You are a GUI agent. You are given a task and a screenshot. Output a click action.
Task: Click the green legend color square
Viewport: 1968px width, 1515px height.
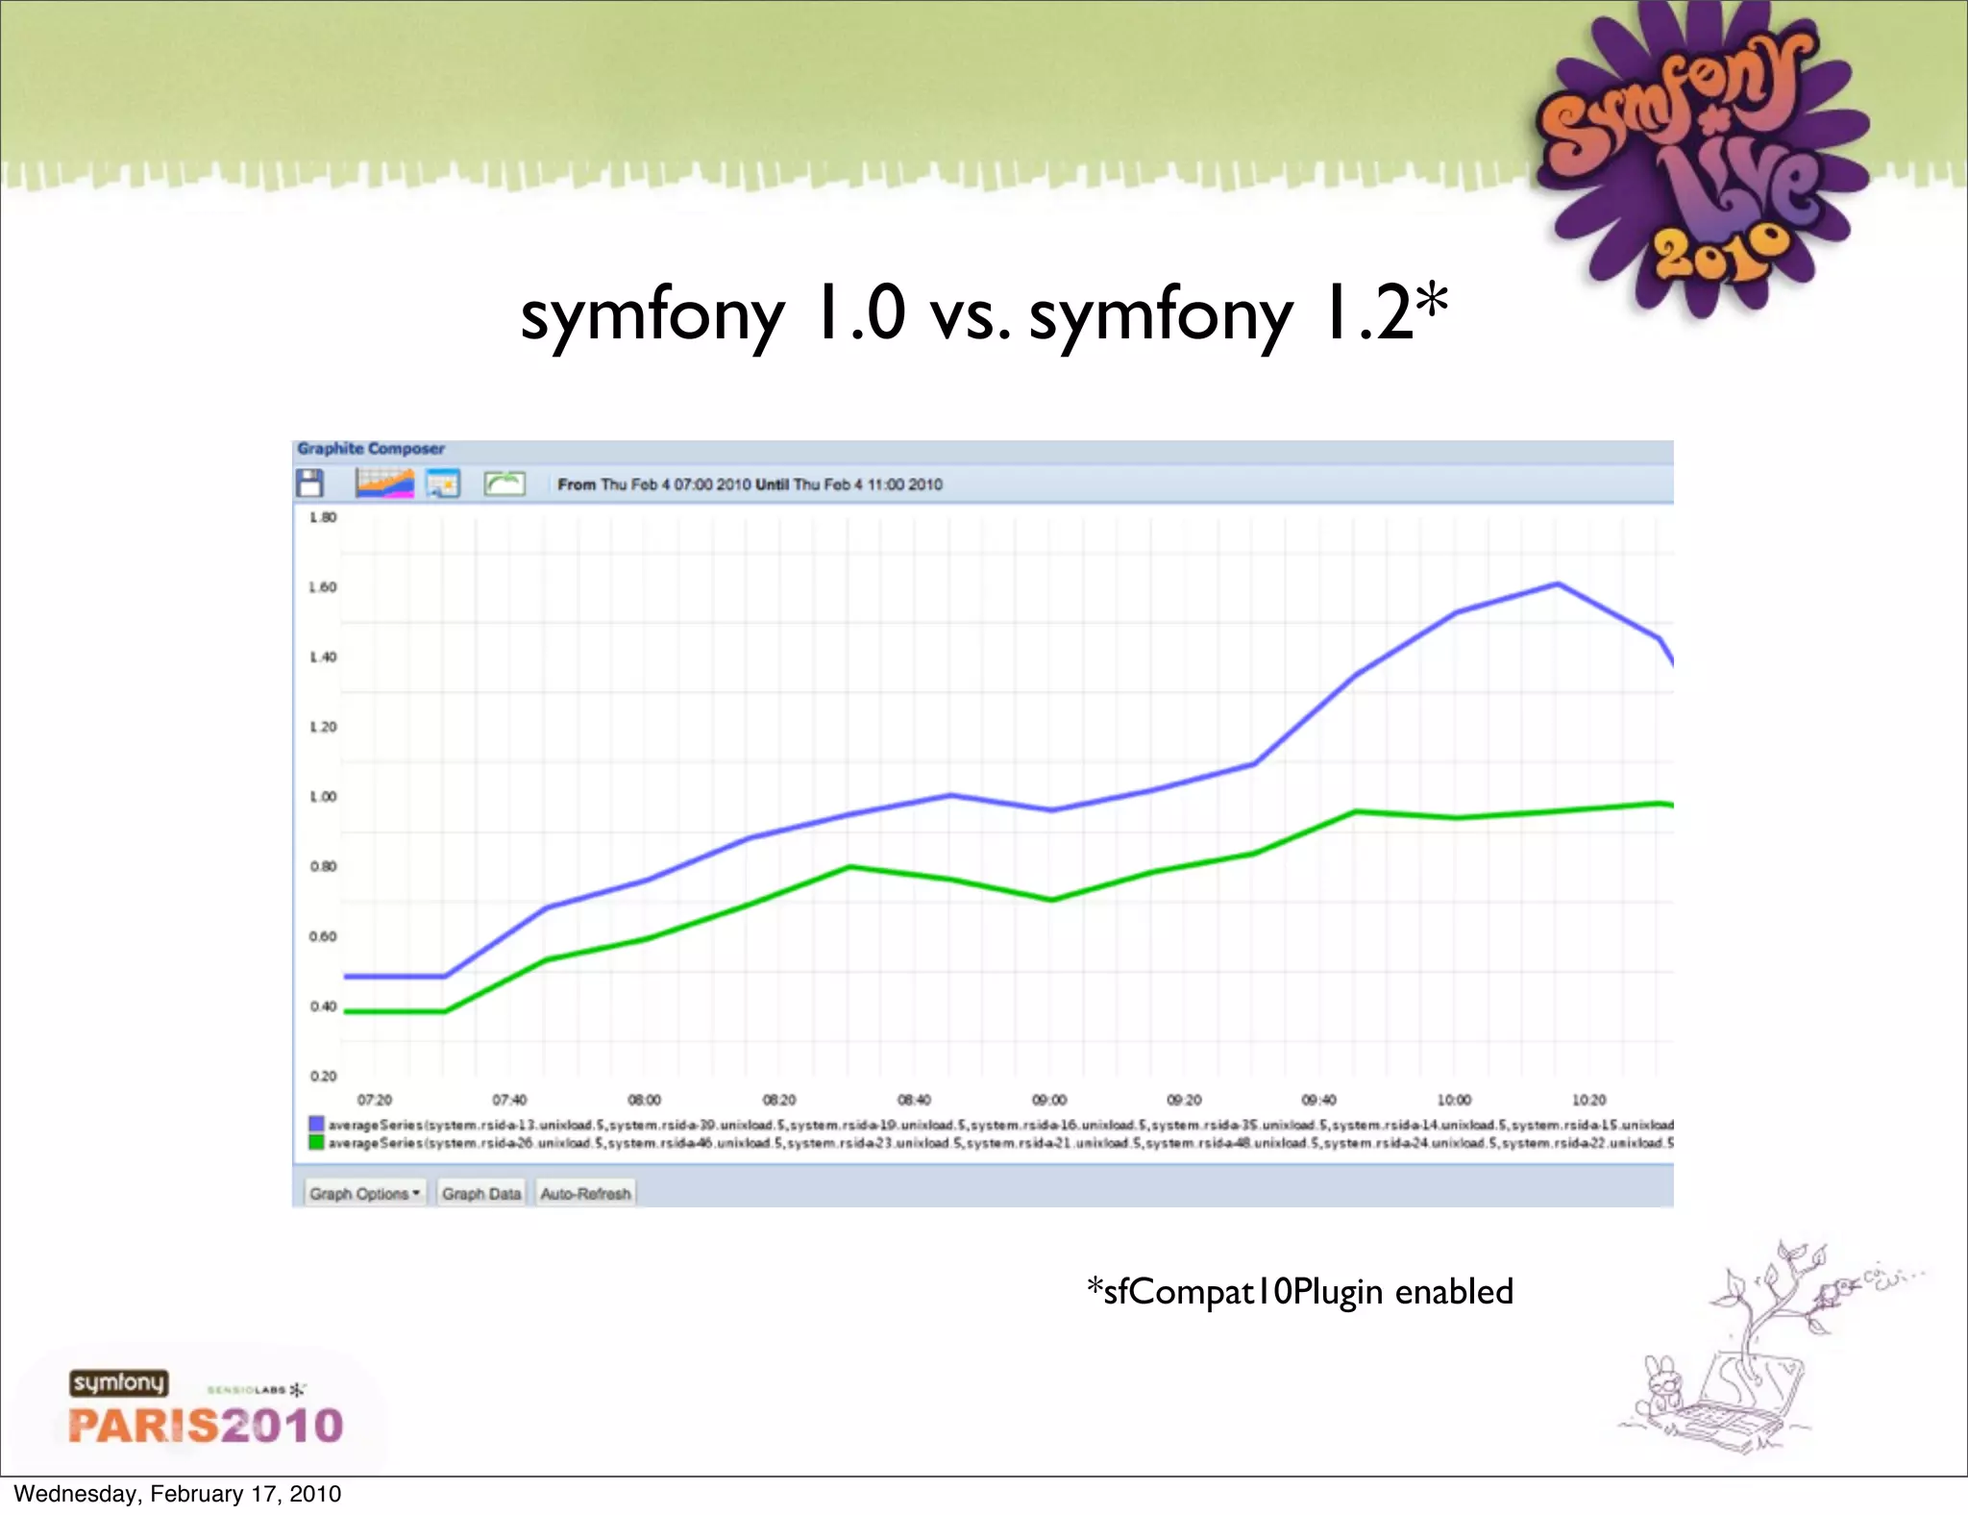tap(316, 1142)
